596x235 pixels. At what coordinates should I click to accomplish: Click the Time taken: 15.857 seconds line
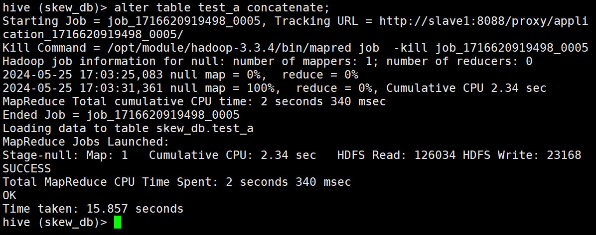[x=93, y=209]
